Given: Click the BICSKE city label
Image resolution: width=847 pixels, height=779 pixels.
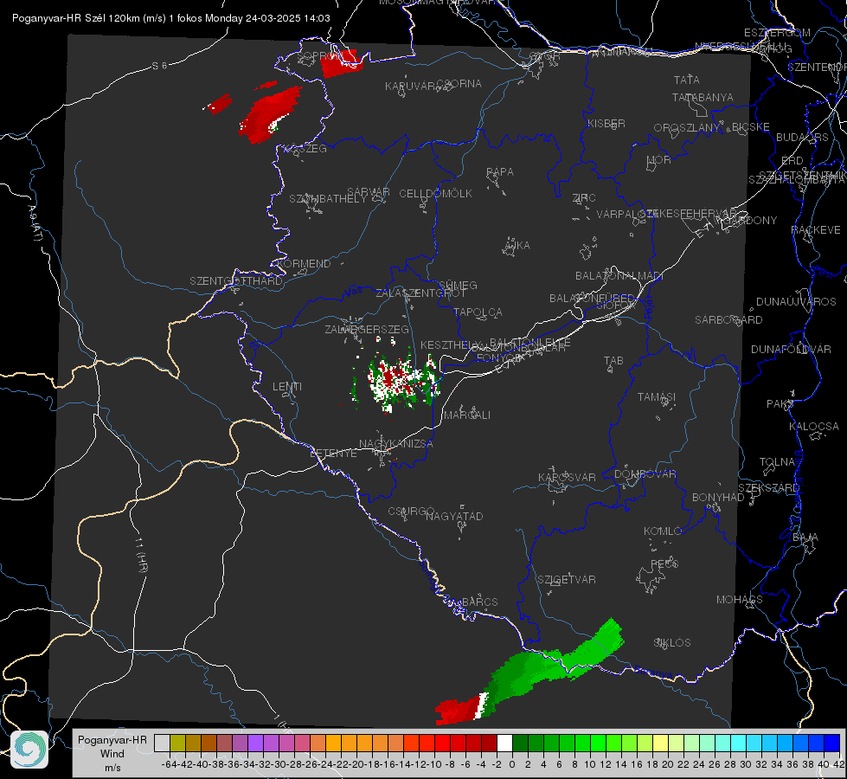Looking at the screenshot, I should pos(751,127).
